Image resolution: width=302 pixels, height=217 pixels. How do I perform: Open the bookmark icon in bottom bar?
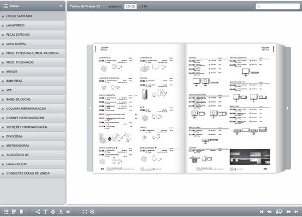[21, 212]
